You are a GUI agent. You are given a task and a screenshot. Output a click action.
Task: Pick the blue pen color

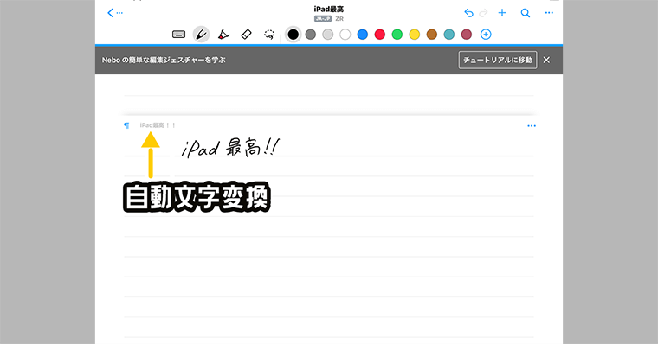(363, 35)
